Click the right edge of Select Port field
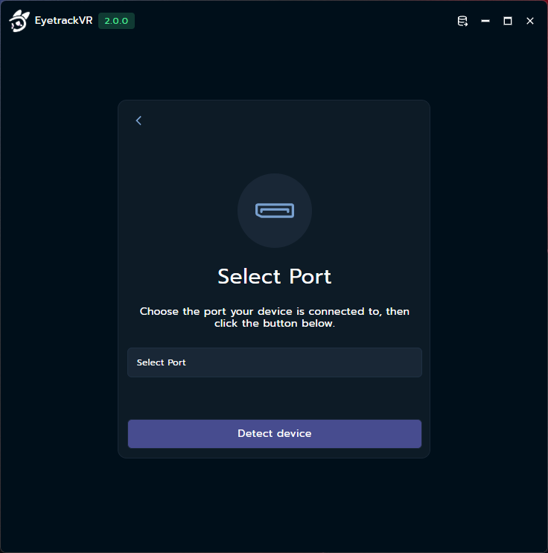This screenshot has width=548, height=553. click(x=410, y=362)
